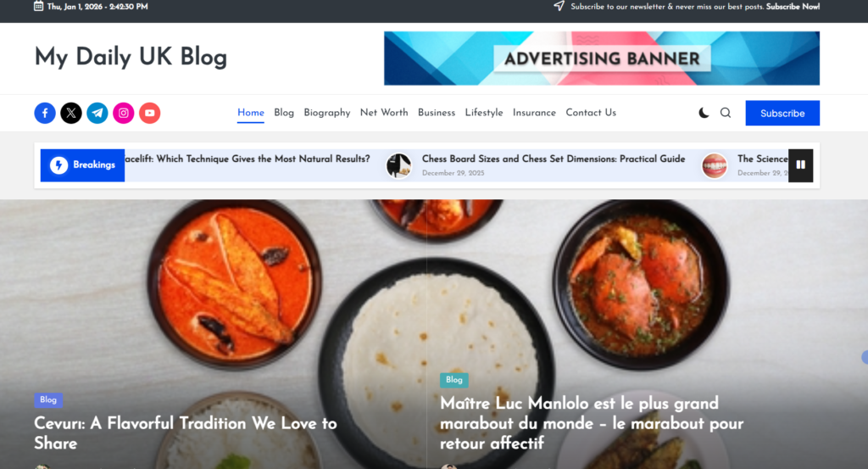Click the Subscribe Now! newsletter link
This screenshot has width=868, height=469.
793,7
